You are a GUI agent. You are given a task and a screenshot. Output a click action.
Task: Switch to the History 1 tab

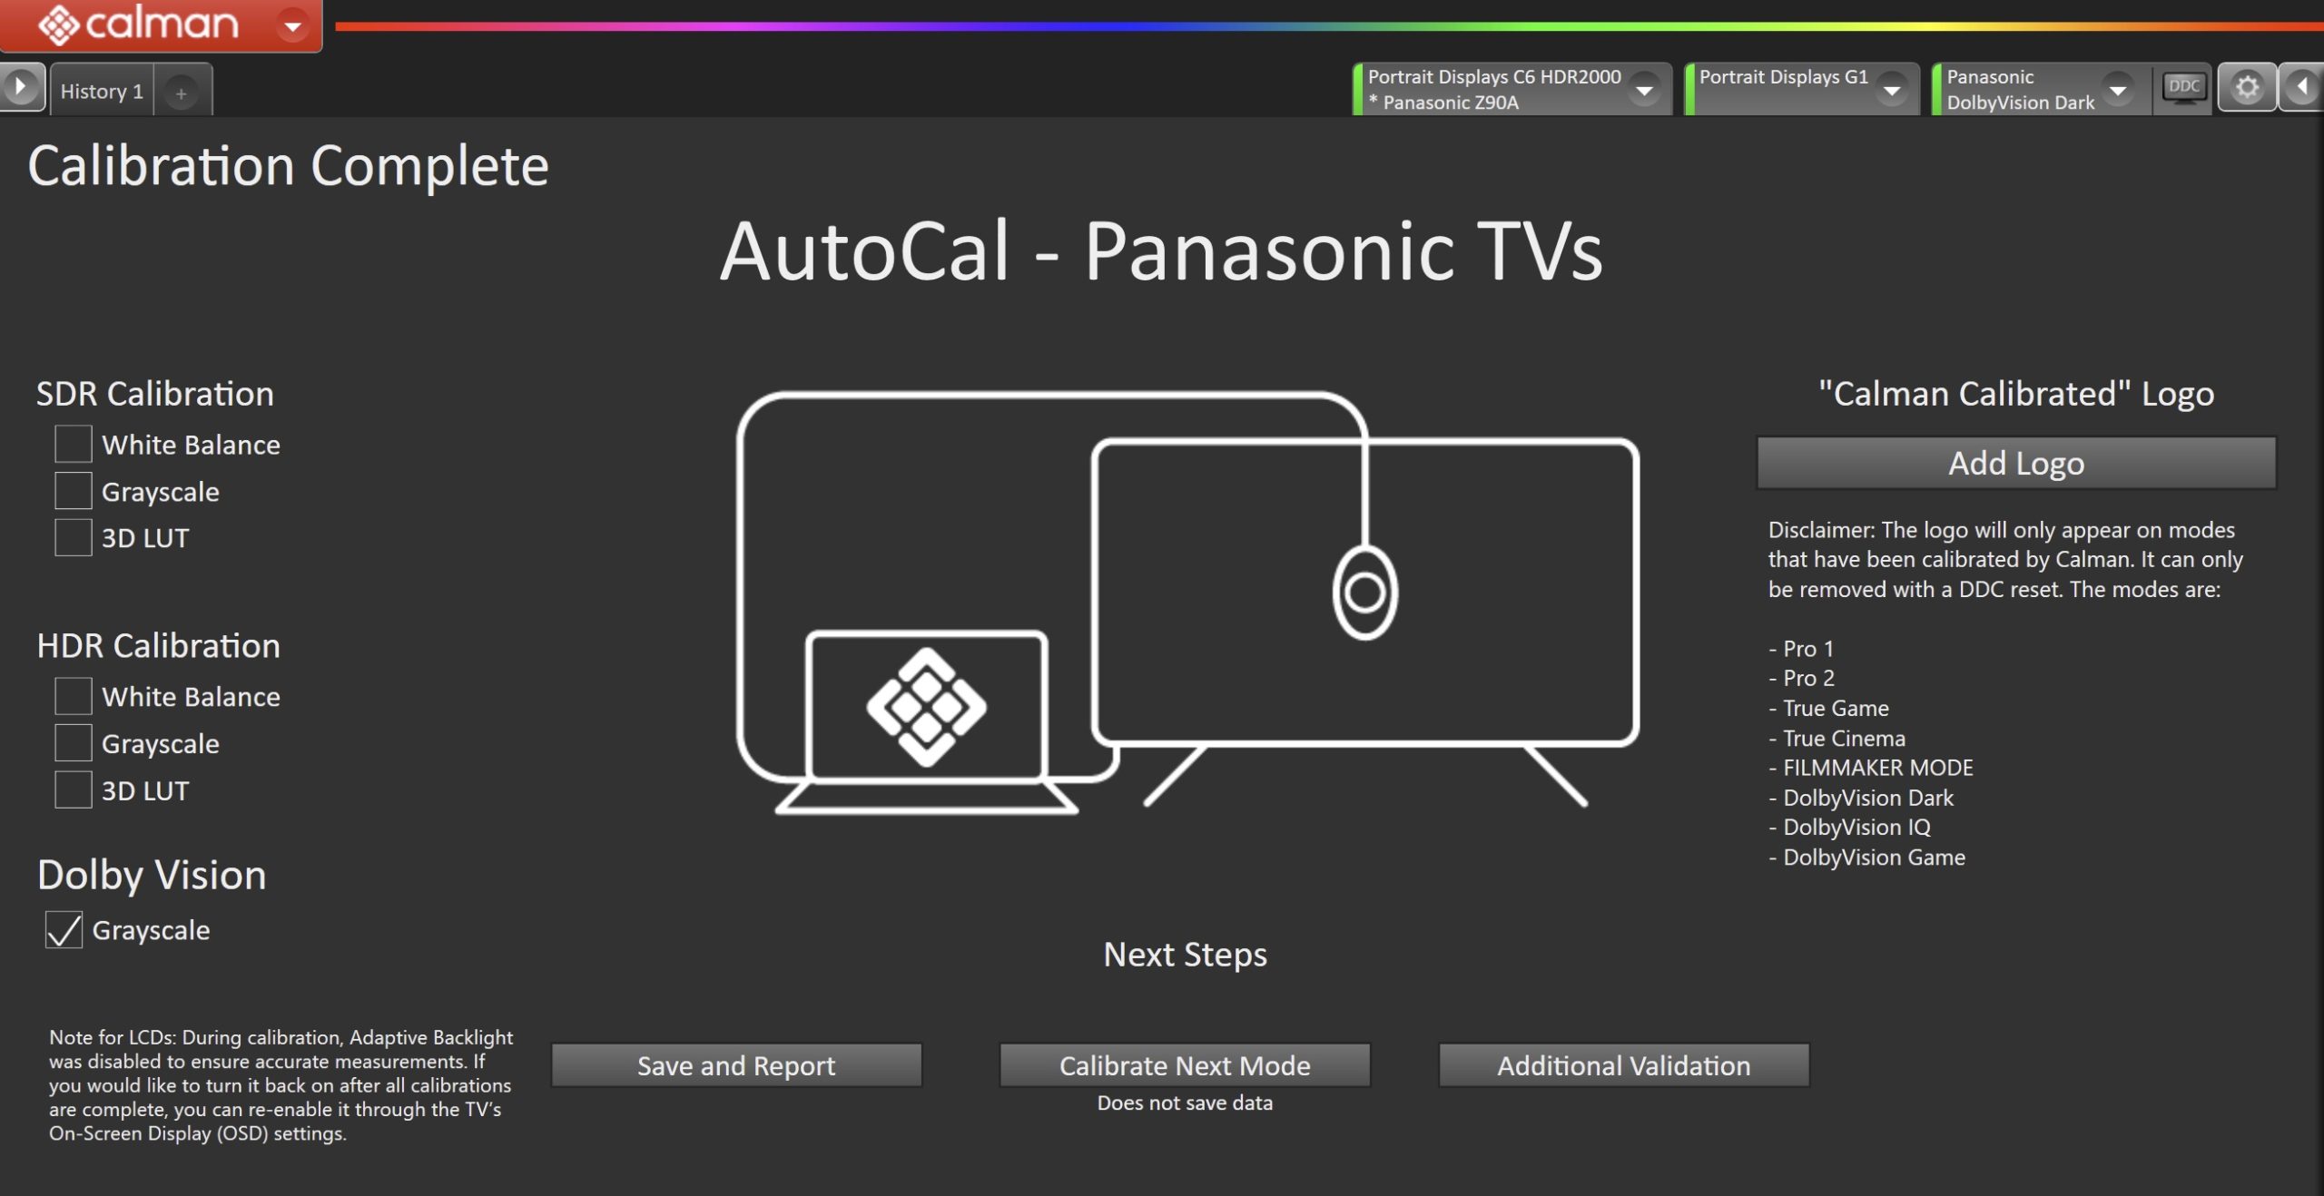[x=102, y=92]
